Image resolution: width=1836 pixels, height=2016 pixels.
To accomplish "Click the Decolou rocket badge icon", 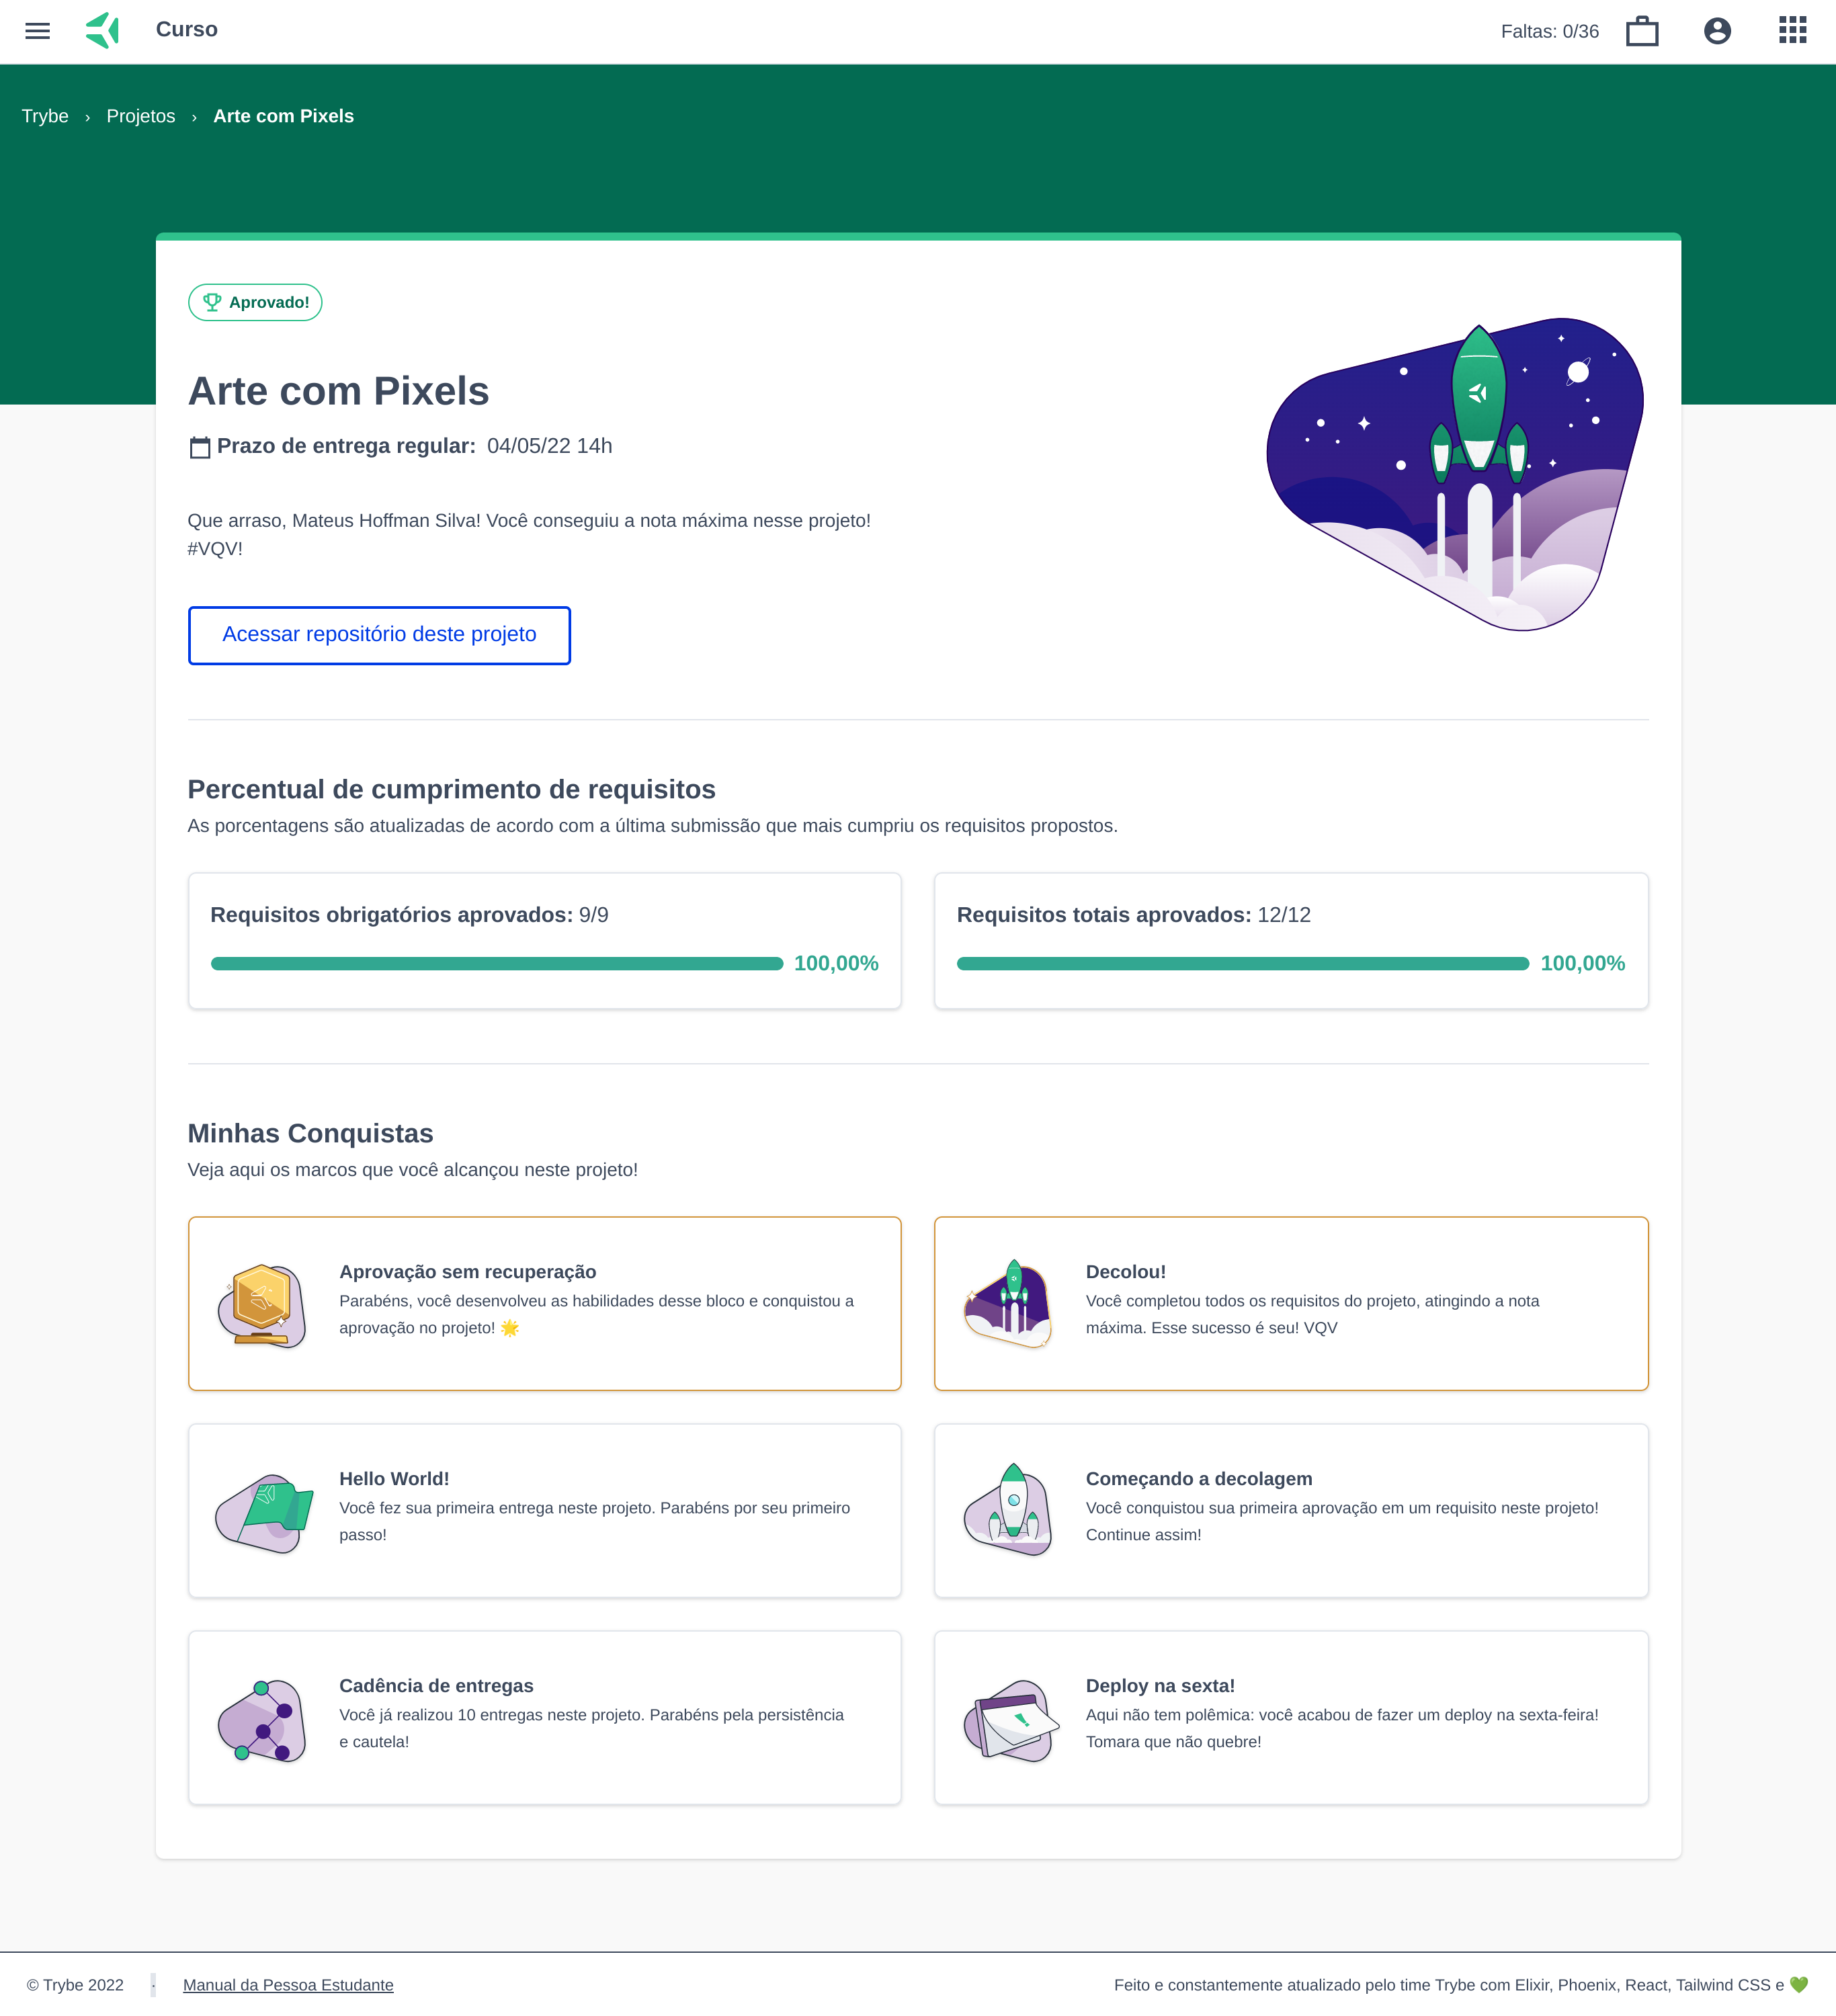I will 1009,1304.
